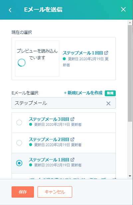
Task: Click the loading preview spinner thumbnail
Action: pyautogui.click(x=37, y=59)
